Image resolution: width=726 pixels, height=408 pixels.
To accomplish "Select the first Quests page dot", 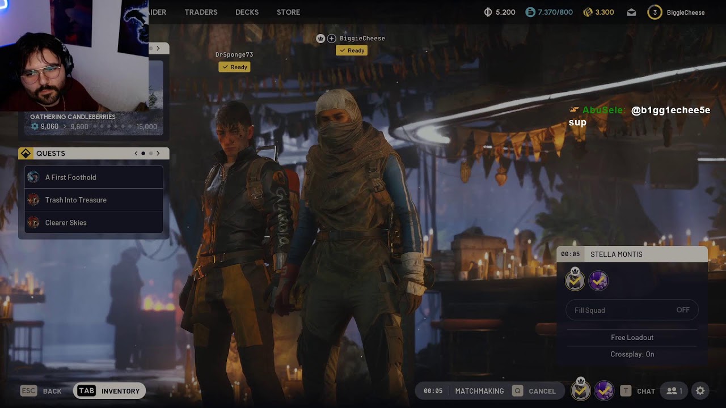I will click(143, 154).
